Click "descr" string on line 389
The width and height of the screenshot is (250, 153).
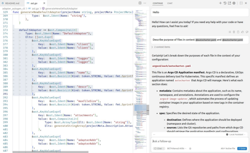pyautogui.click(x=82, y=87)
